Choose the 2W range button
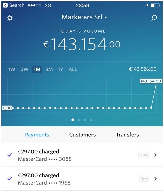 point(24,69)
